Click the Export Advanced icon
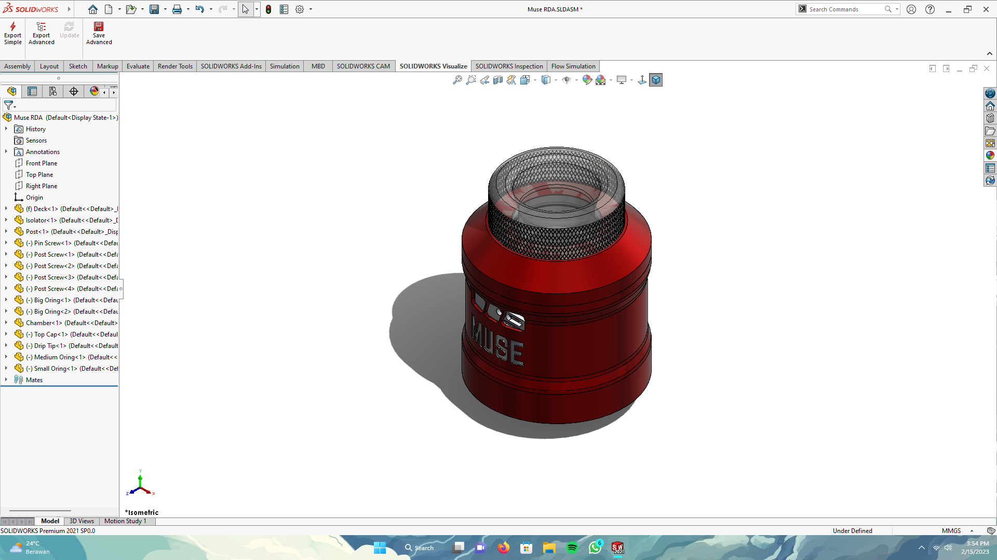The height and width of the screenshot is (560, 997). [41, 27]
